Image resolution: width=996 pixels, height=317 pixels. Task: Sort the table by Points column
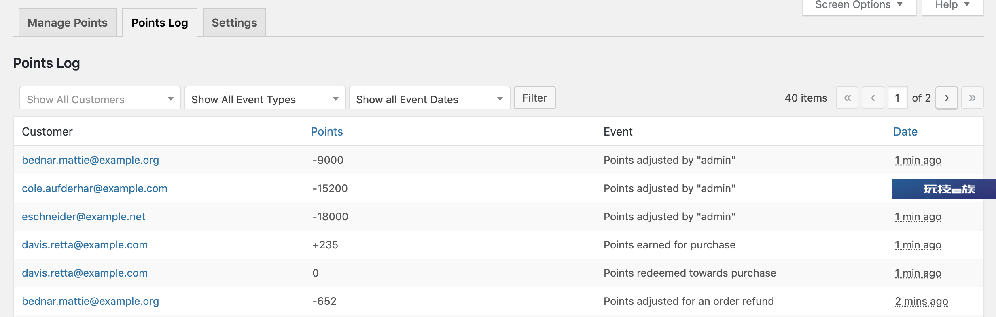pos(326,132)
